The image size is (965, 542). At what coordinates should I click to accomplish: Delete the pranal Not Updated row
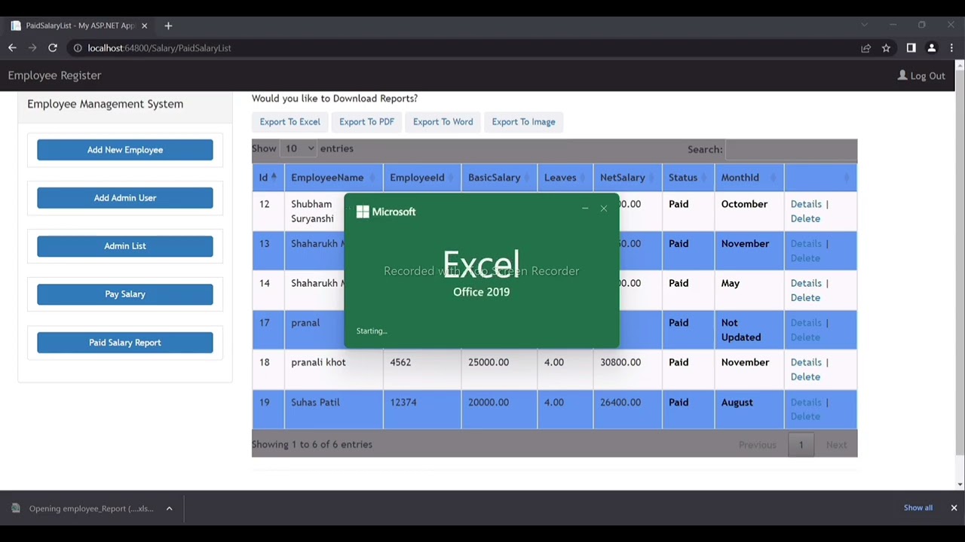pyautogui.click(x=805, y=337)
